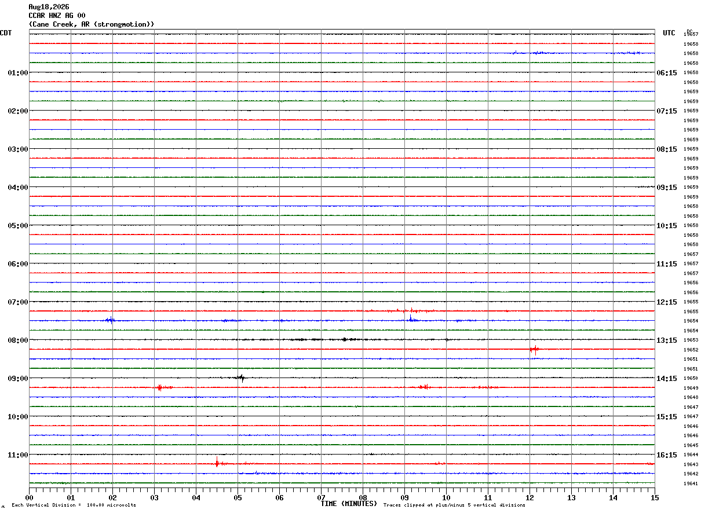Image resolution: width=701 pixels, height=513 pixels.
Task: Click the traces clipped footnote text
Action: (x=454, y=505)
